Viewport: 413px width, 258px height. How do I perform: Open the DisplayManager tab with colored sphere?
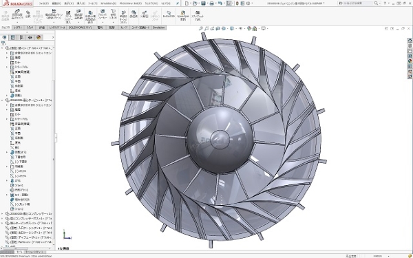(39, 37)
